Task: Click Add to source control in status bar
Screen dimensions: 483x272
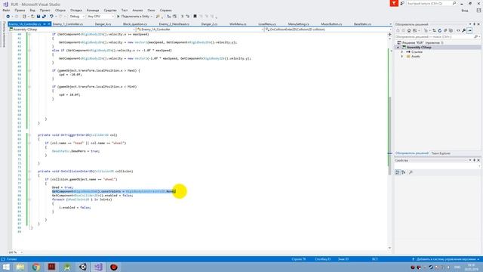Action: click(x=445, y=259)
